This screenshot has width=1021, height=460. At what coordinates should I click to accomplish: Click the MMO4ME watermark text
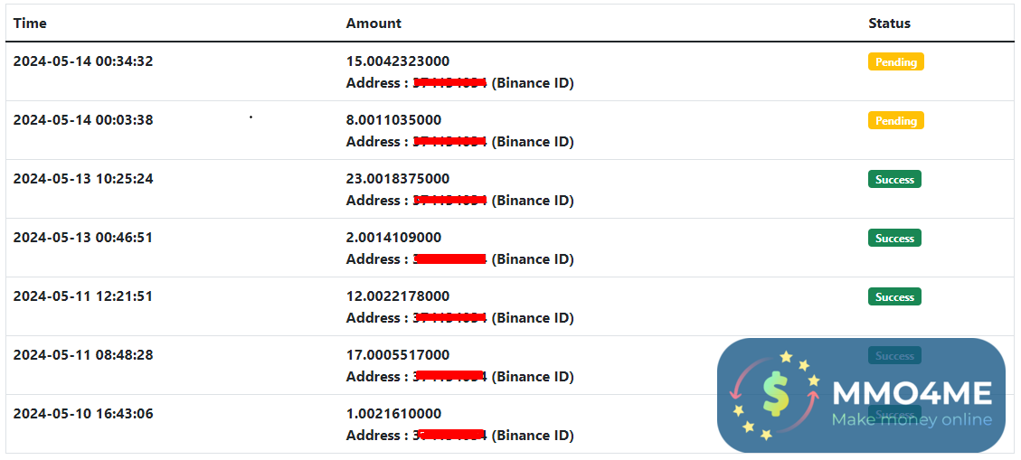(x=912, y=393)
